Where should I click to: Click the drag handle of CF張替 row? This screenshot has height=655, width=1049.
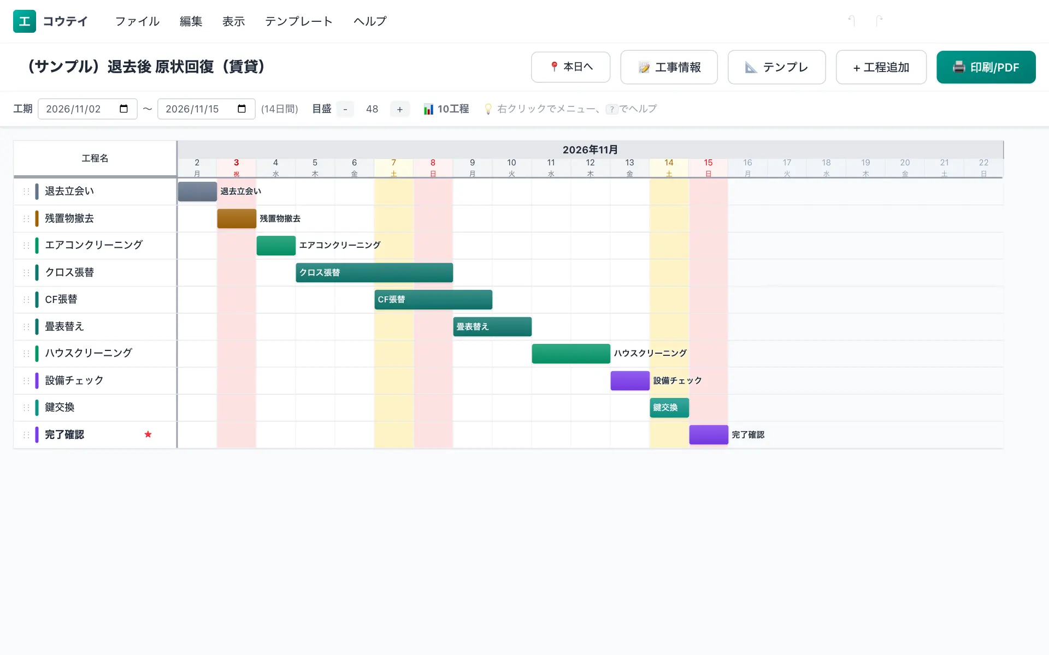click(x=26, y=300)
